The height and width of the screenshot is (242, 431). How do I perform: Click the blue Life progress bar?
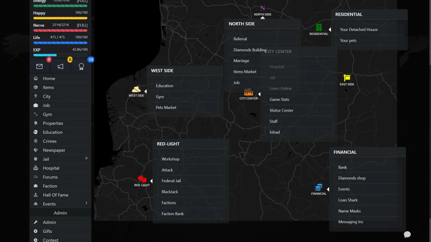pos(60,43)
